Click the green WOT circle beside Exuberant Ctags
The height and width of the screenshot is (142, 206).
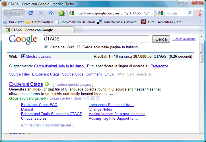pyautogui.click(x=47, y=84)
